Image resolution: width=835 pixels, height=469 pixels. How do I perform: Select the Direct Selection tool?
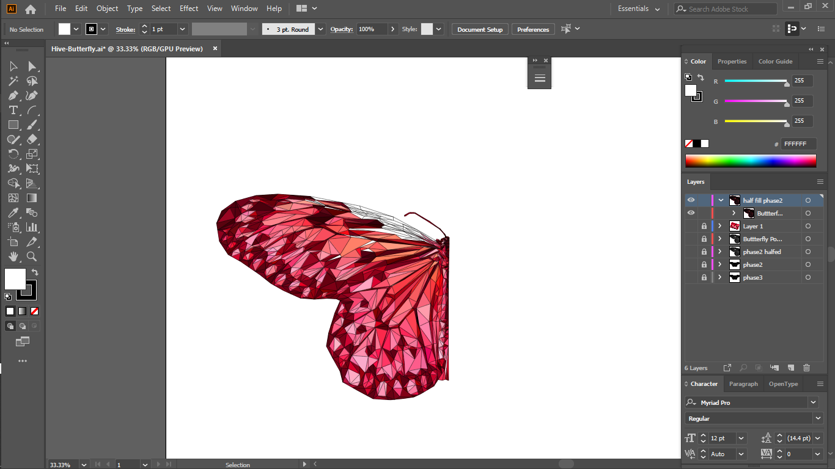(32, 66)
